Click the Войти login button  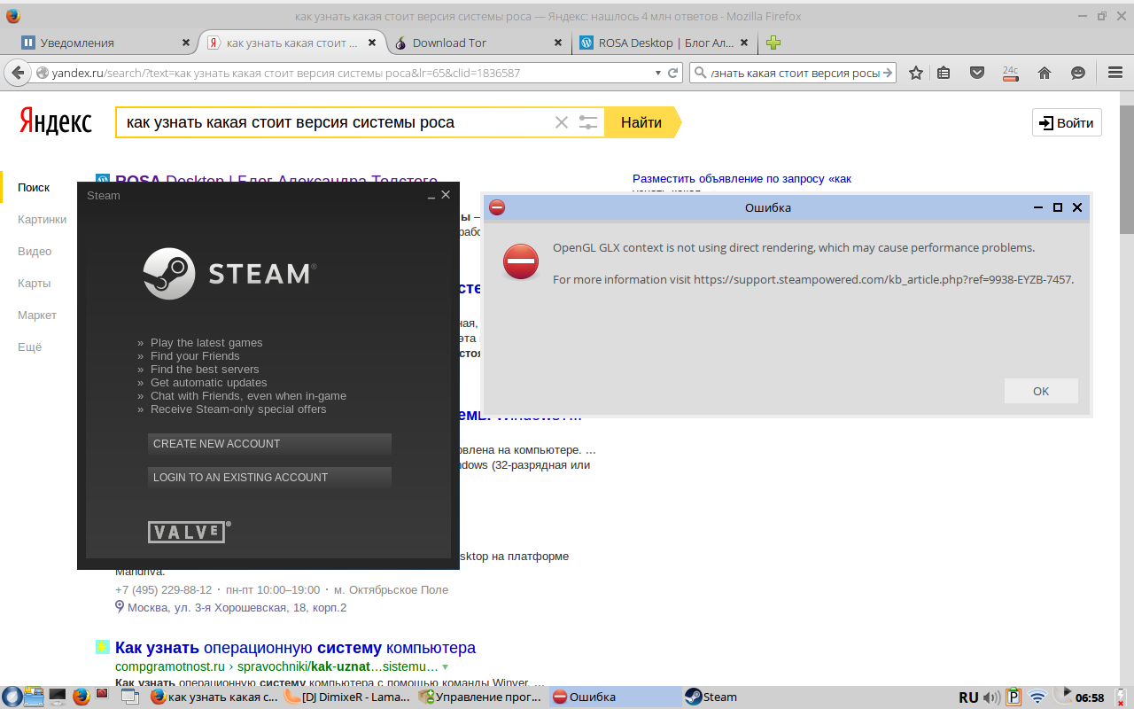tap(1067, 123)
